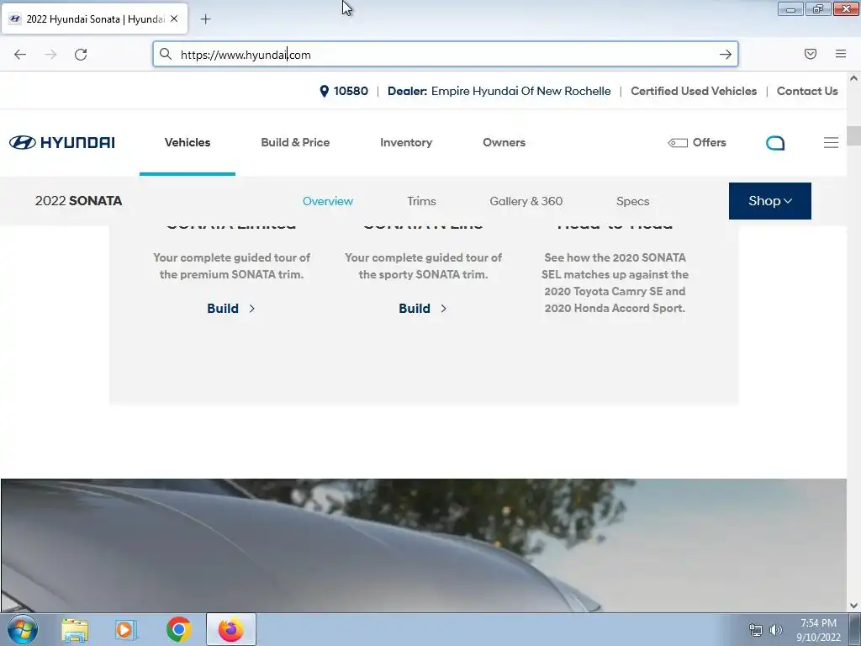This screenshot has width=861, height=646.
Task: Switch to the Specs tab
Action: [632, 201]
